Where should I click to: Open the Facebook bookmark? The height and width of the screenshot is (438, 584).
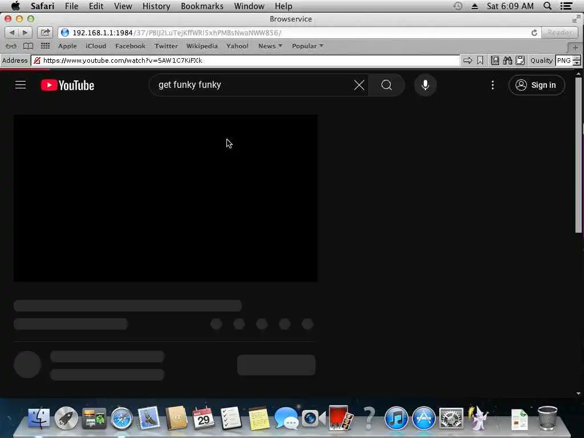tap(131, 46)
